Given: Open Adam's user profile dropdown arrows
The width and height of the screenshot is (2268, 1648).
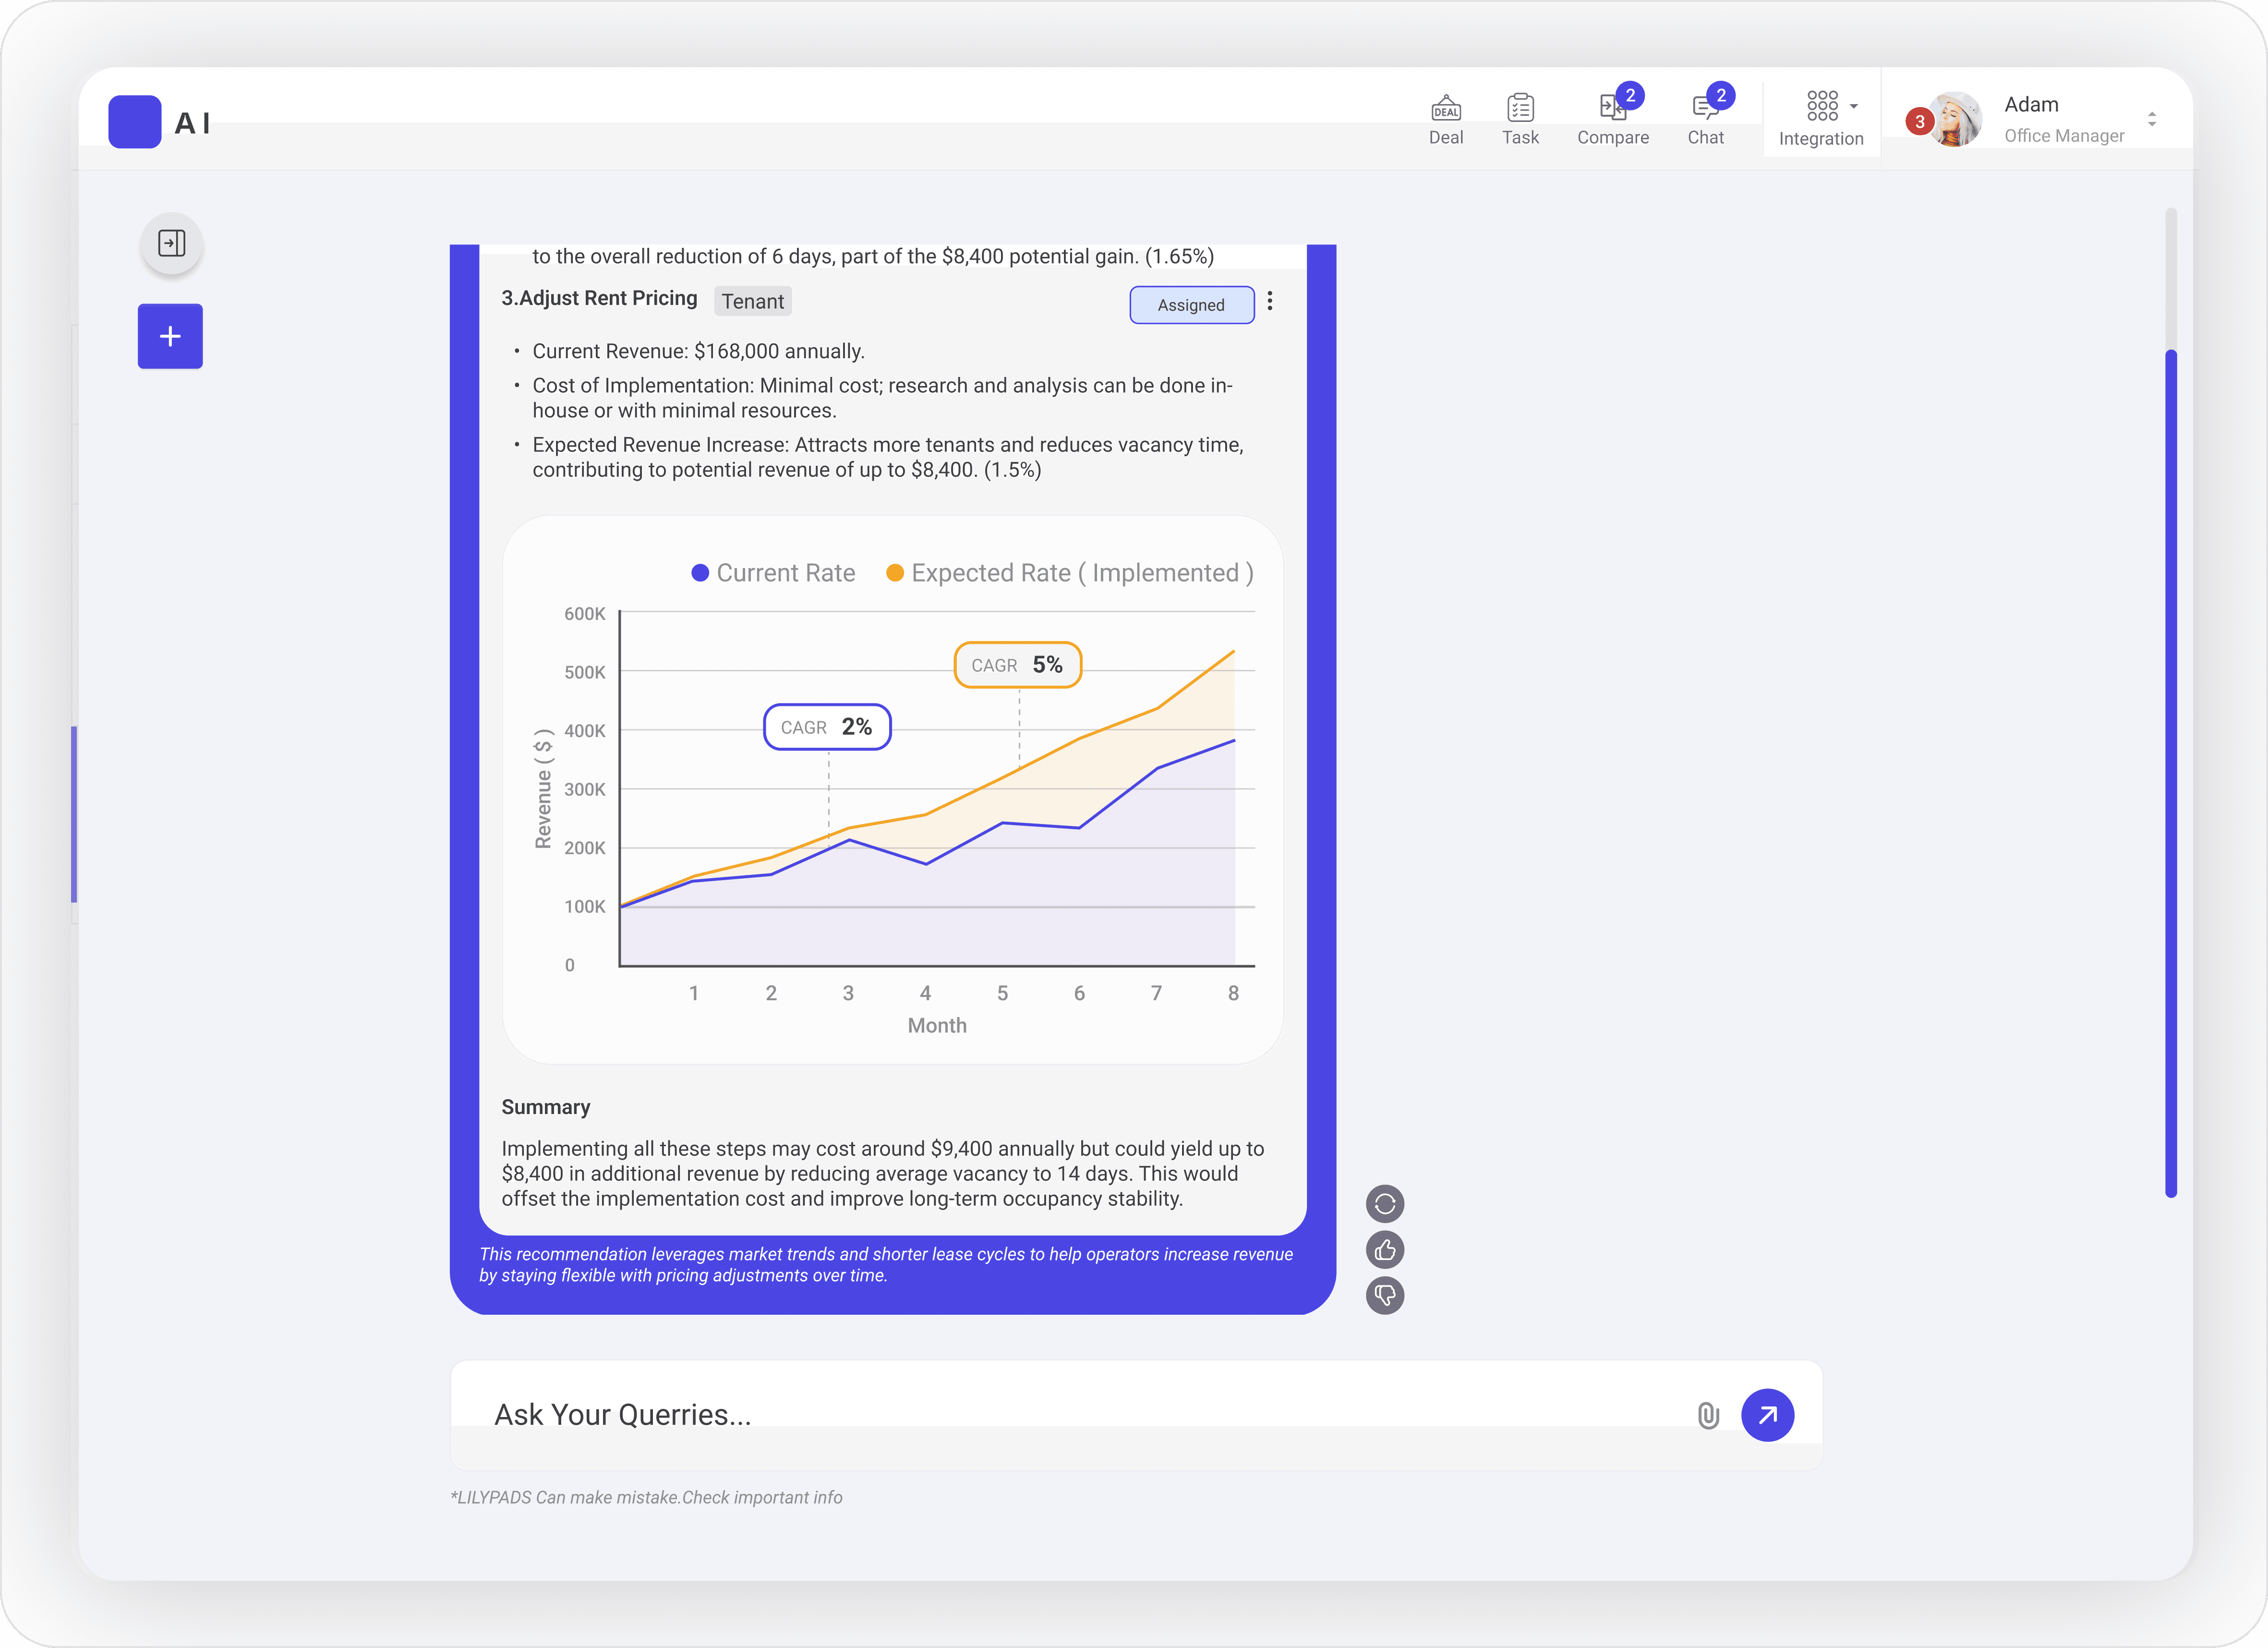Looking at the screenshot, I should coord(2151,119).
